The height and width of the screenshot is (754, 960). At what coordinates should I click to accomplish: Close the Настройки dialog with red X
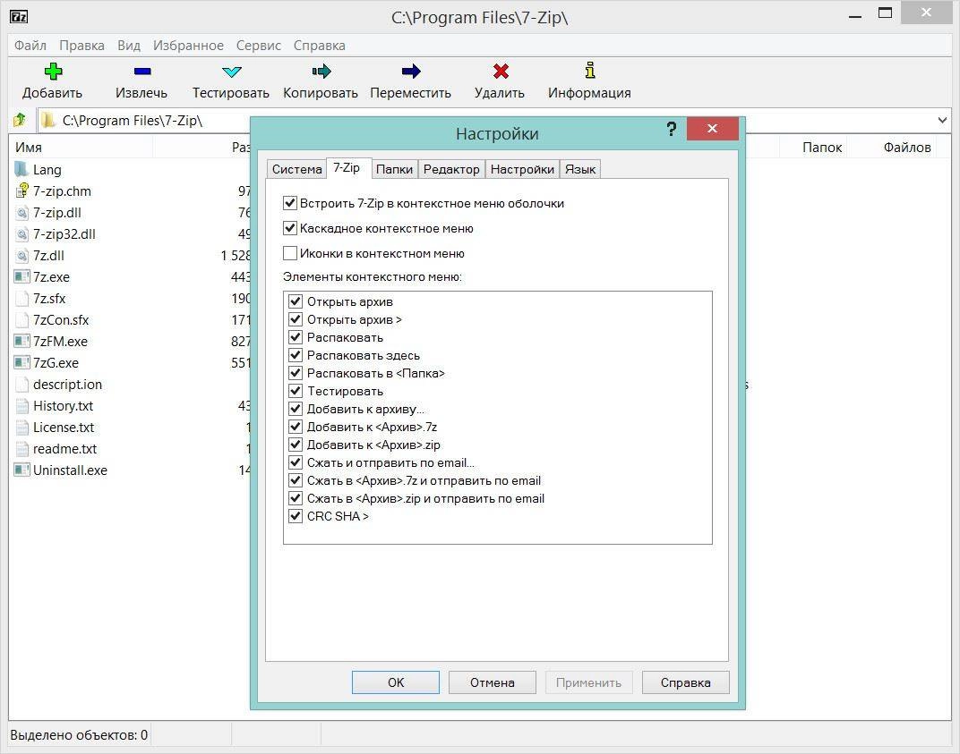pyautogui.click(x=712, y=129)
